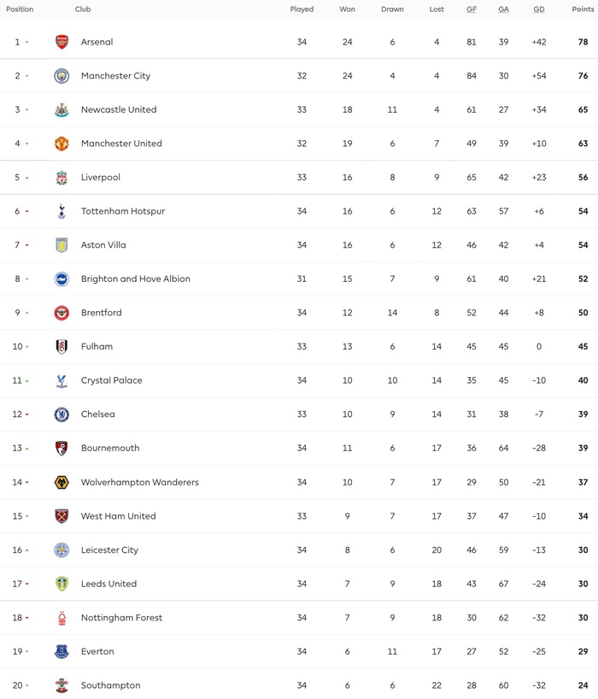Click the Southampton club badge

coord(62,685)
